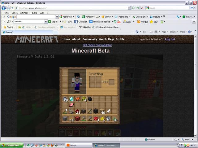This screenshot has width=198, height=148.
Task: Click the Log out link
Action: pyautogui.click(x=170, y=39)
